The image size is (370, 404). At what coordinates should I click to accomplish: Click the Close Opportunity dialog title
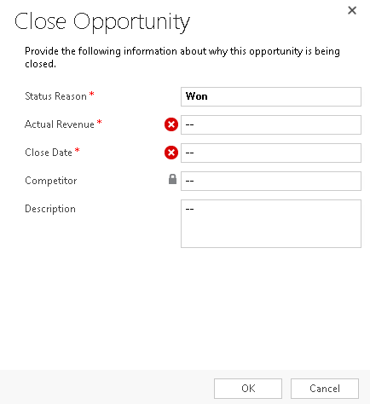[102, 22]
